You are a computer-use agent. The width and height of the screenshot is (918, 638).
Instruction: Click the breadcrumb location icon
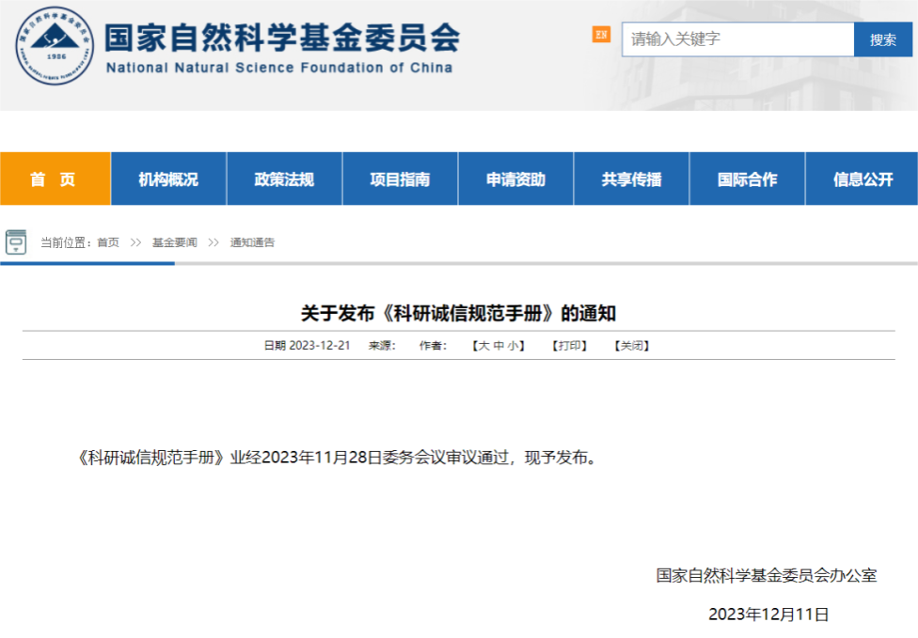click(x=16, y=242)
